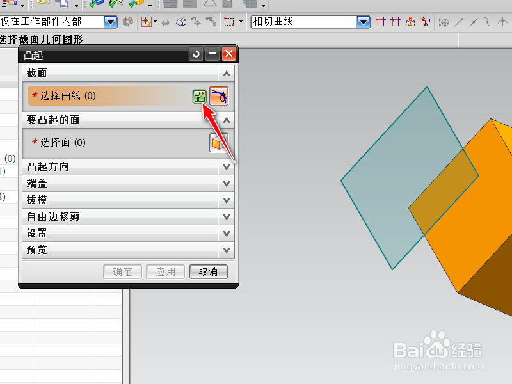Click the 取消 button
Screen dimensions: 512x384
(209, 271)
